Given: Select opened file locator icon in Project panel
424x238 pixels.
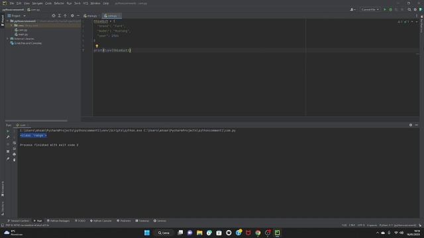Looking at the screenshot, I should click(54, 16).
